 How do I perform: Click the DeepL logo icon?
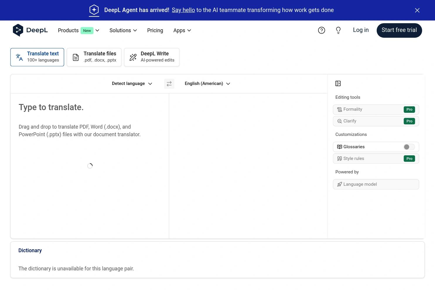pos(18,30)
